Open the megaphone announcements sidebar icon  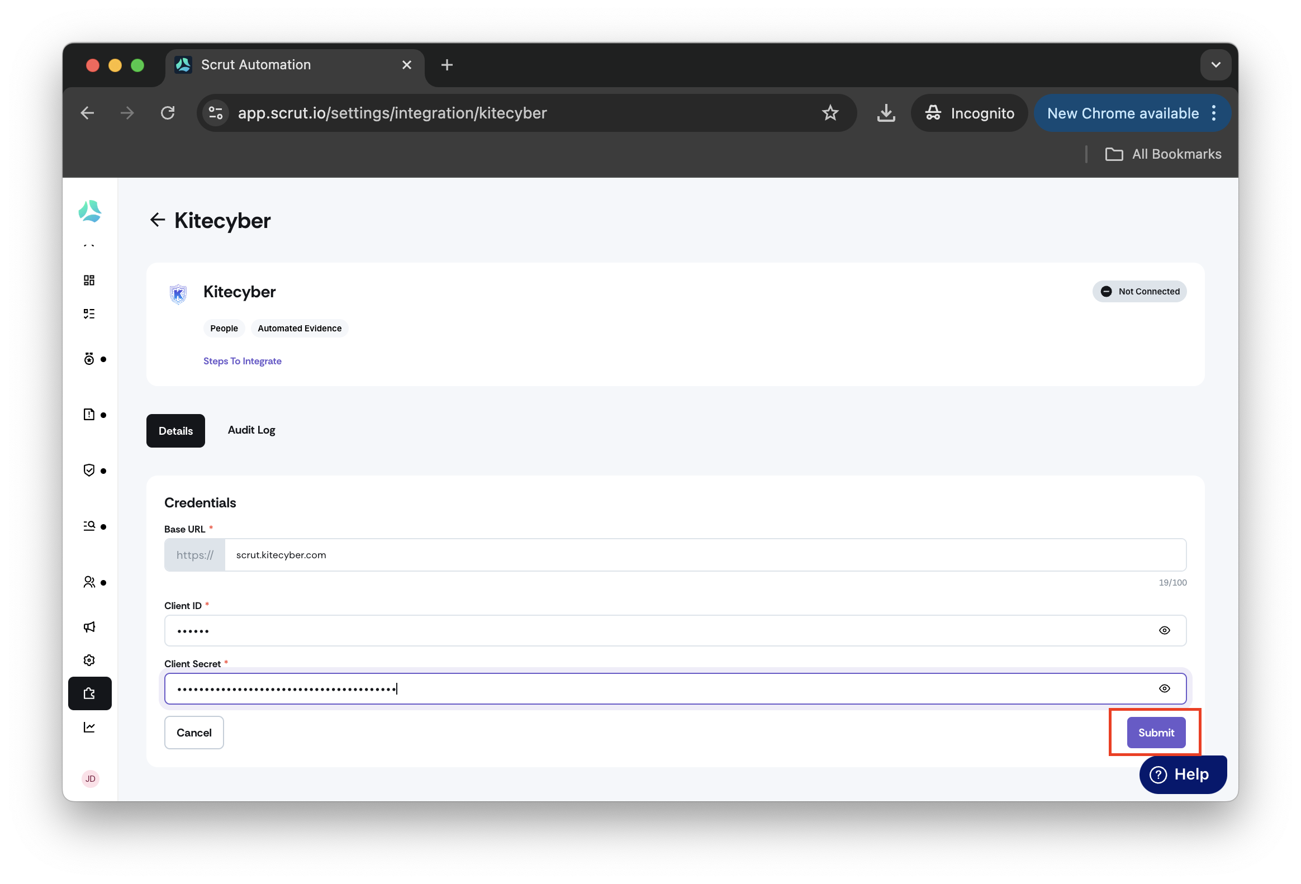pyautogui.click(x=89, y=627)
